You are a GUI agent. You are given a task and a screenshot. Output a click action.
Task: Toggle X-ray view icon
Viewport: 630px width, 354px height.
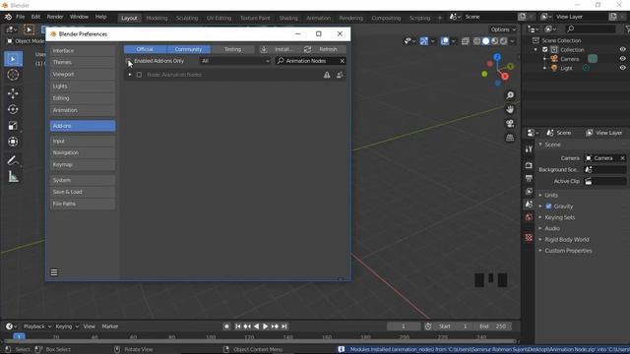coord(466,41)
